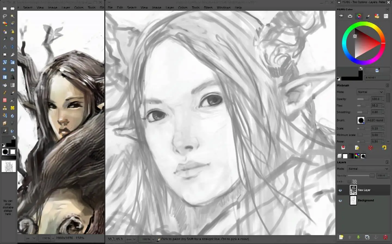The height and width of the screenshot is (244, 392).
Task: Select the Blend gradient tool
Action: click(x=13, y=85)
